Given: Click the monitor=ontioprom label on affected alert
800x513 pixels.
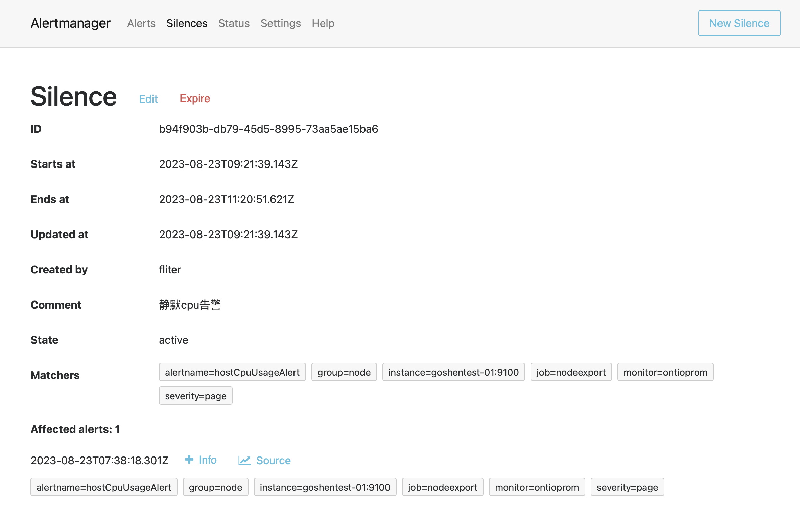Looking at the screenshot, I should click(537, 487).
